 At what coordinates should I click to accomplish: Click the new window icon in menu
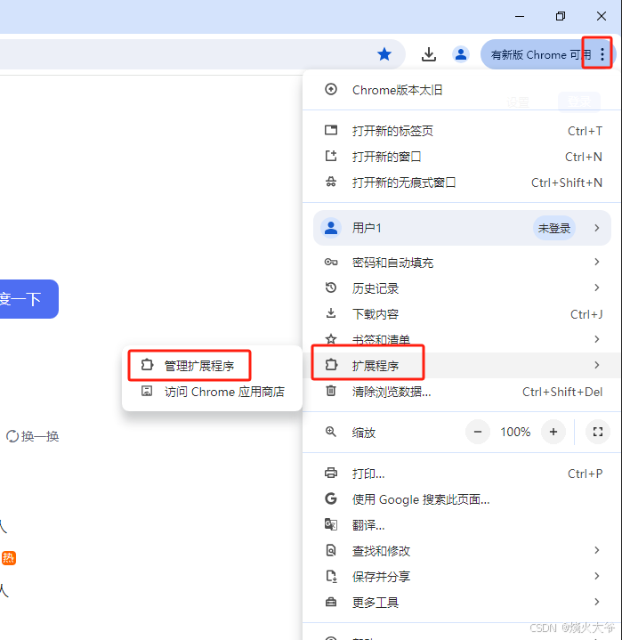click(x=331, y=156)
